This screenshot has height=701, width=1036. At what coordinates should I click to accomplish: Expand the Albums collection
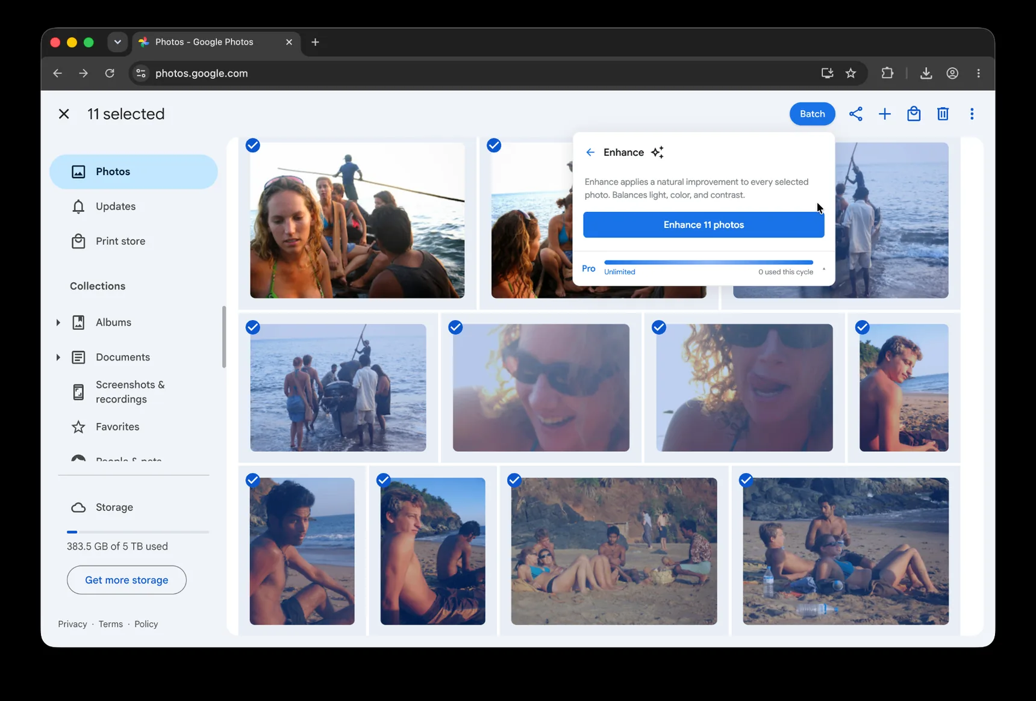pos(58,323)
